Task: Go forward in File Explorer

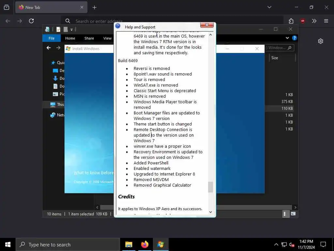Action: click(x=58, y=48)
